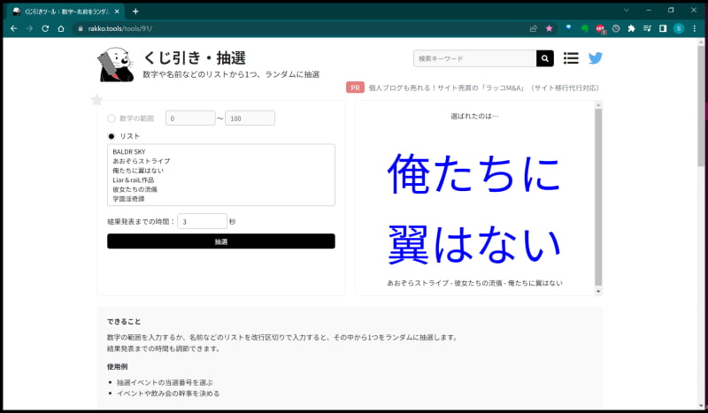Image resolution: width=708 pixels, height=413 pixels.
Task: Click the rakko otter mascot logo
Action: 116,65
